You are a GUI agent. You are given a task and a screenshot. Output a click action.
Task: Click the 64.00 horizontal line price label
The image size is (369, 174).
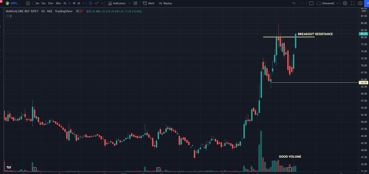[363, 83]
